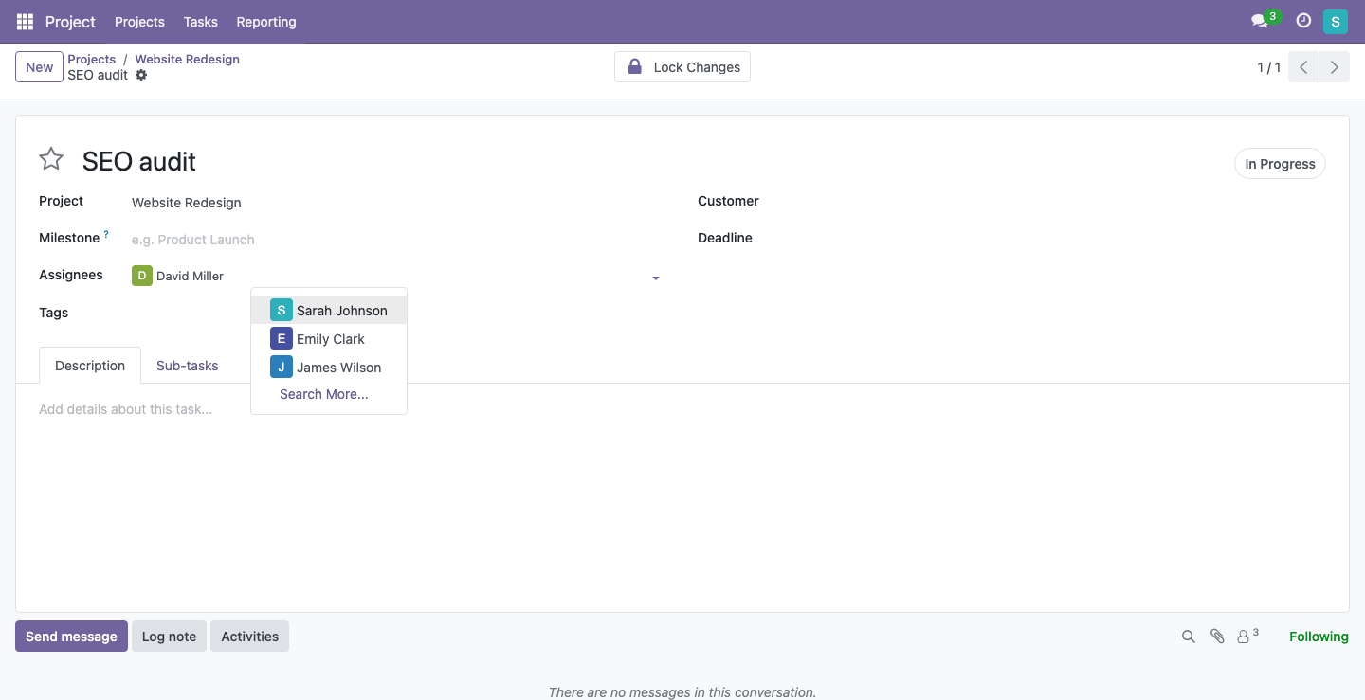The image size is (1365, 700).
Task: Click the In Progress status button
Action: tap(1280, 164)
